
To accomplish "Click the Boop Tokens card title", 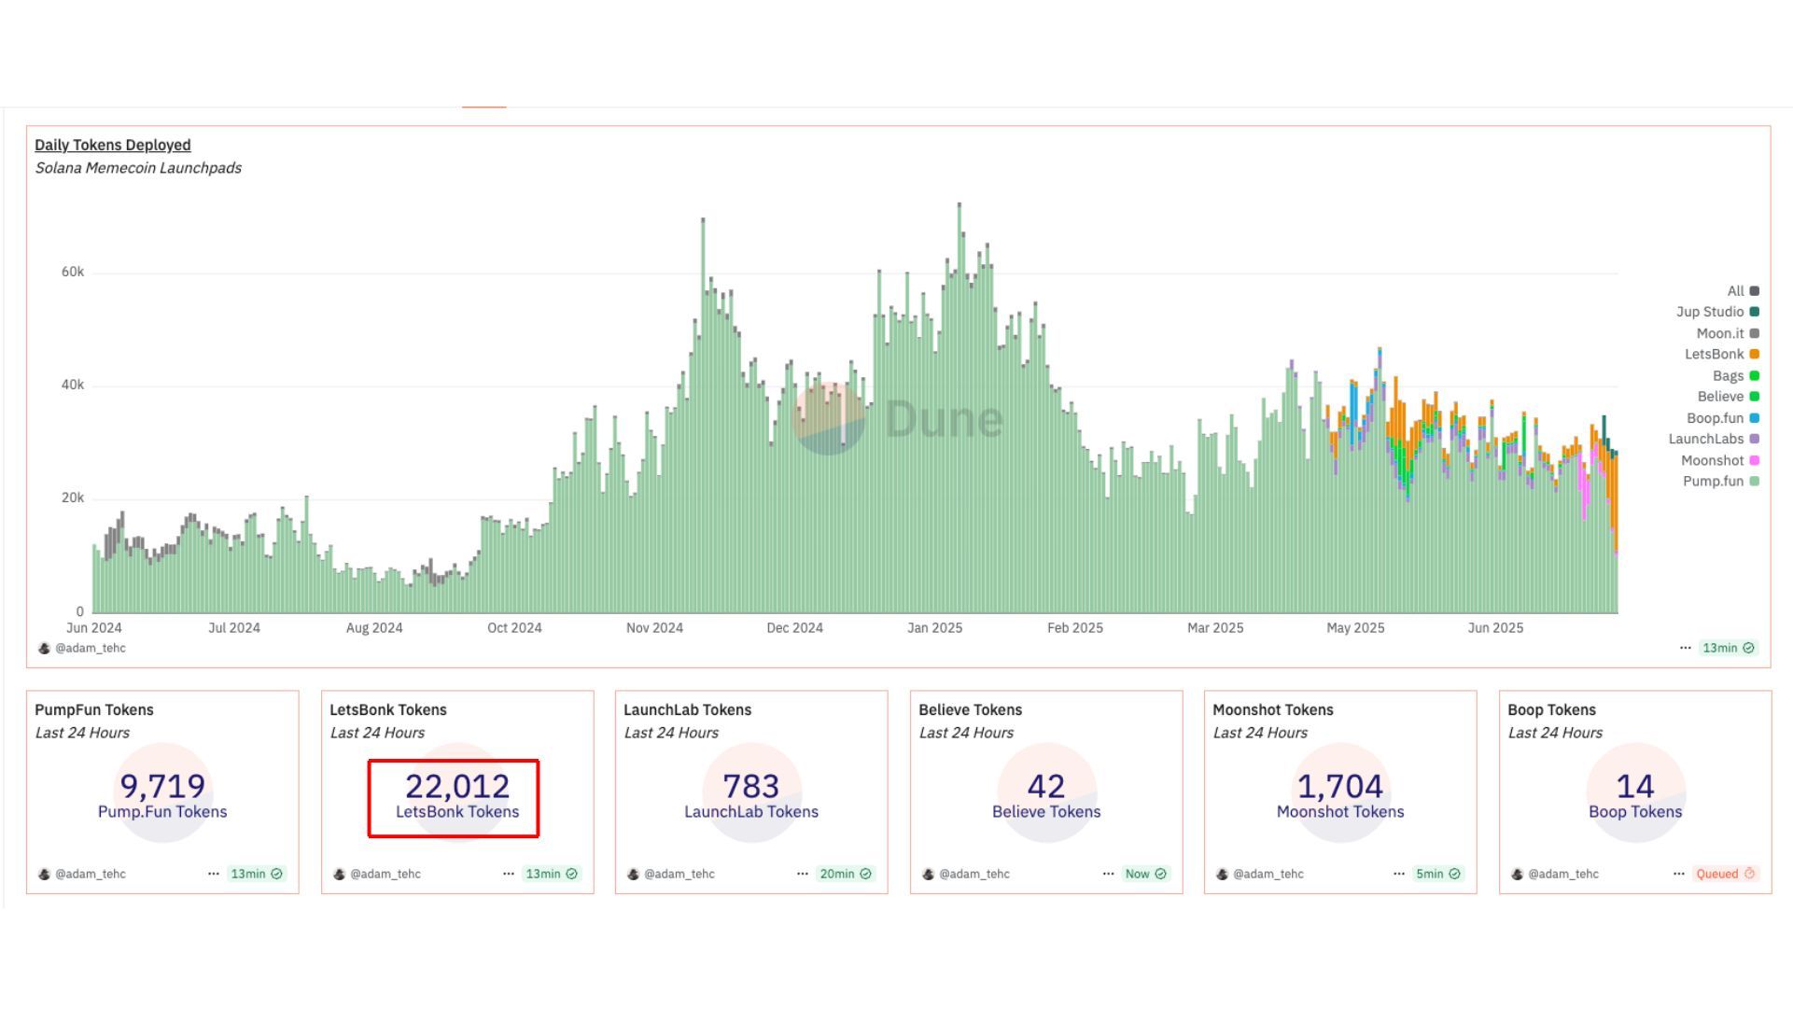I will click(x=1552, y=710).
